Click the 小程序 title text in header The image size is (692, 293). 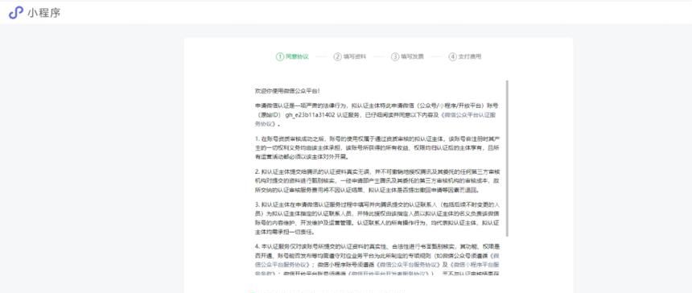(x=43, y=13)
